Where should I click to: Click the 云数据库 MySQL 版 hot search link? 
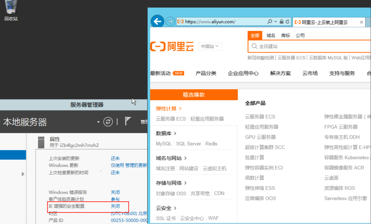pos(328,58)
